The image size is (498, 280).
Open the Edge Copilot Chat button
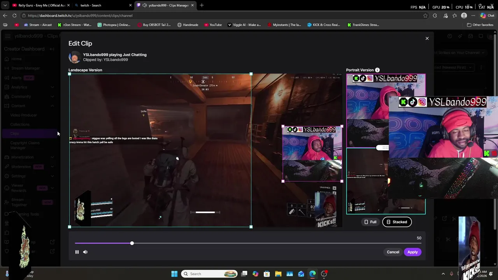click(x=487, y=16)
